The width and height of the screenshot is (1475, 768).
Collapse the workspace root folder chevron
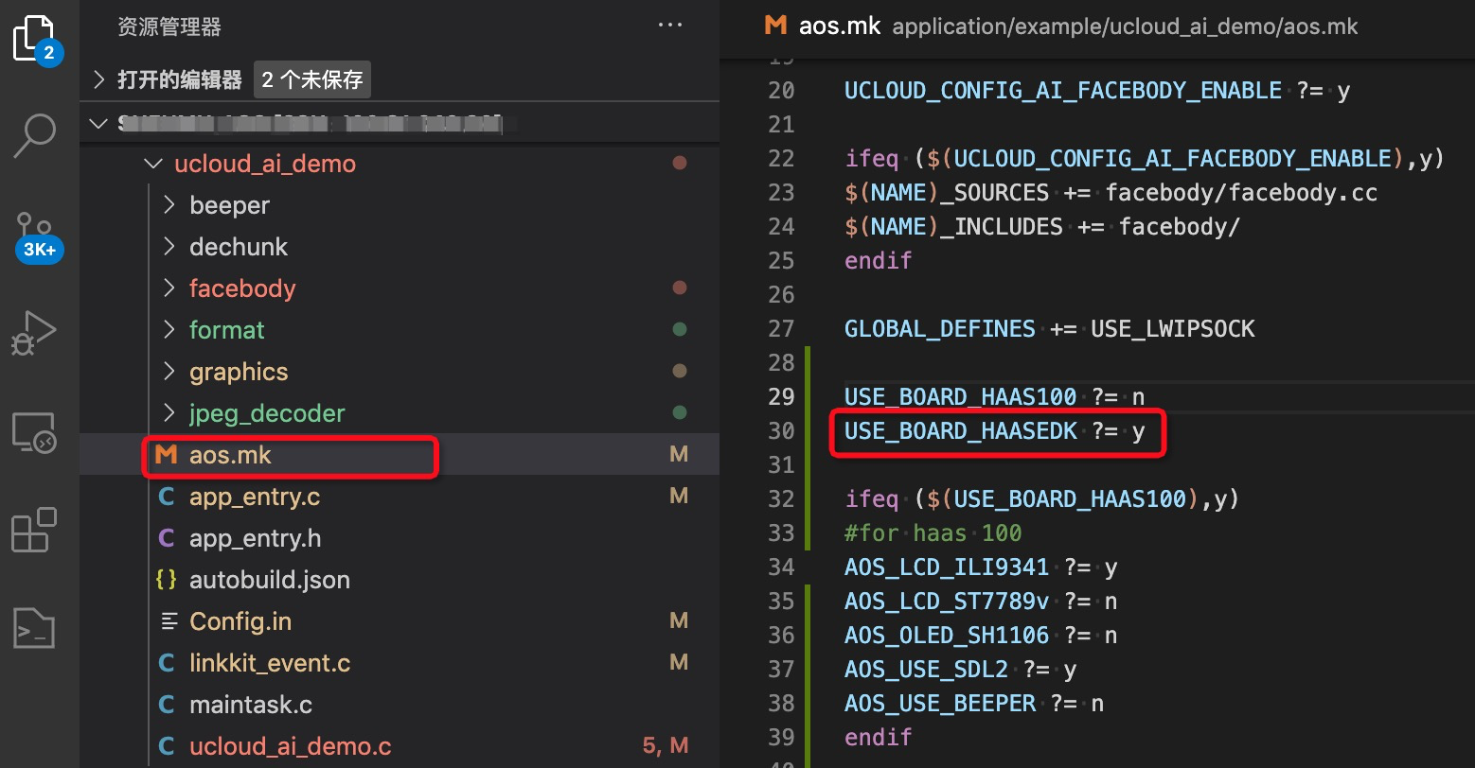[98, 123]
